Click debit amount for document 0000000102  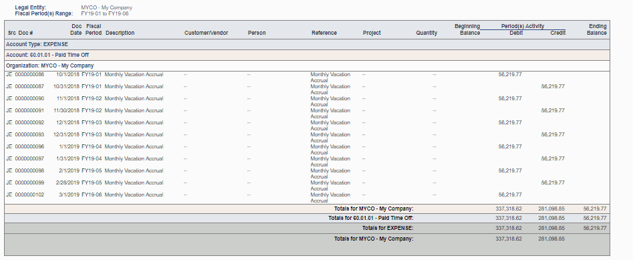point(510,194)
